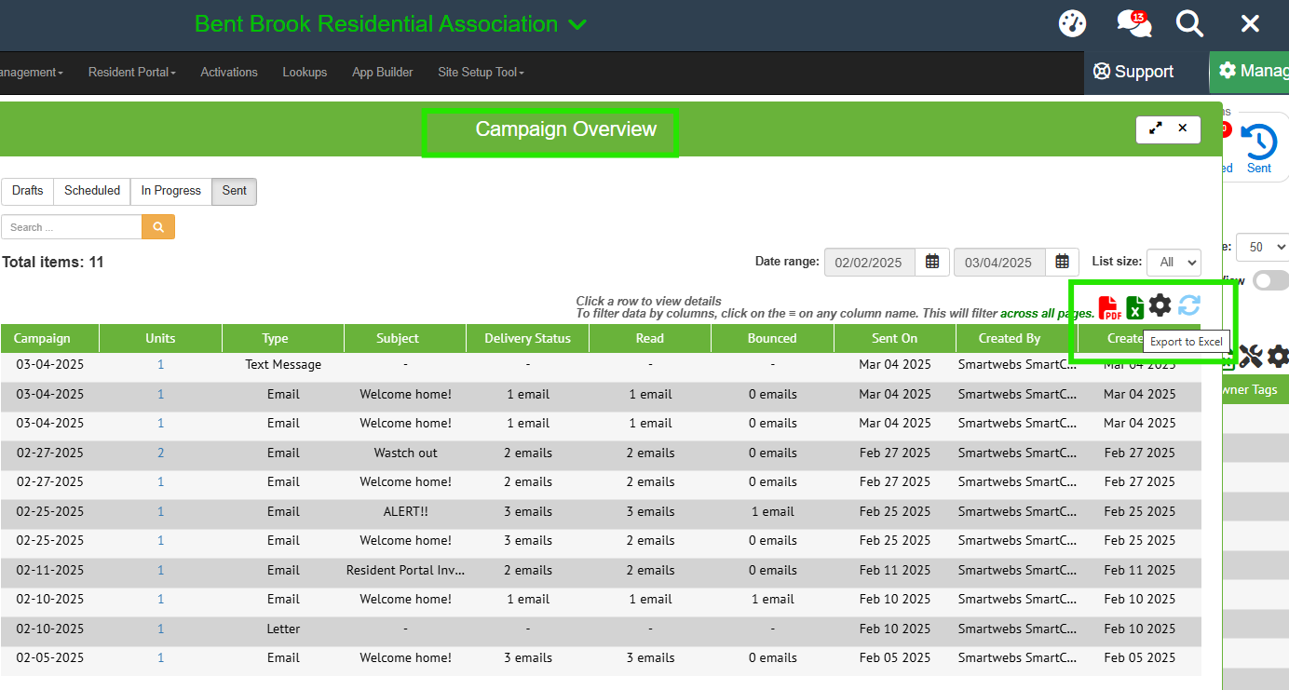Click '1 email' bounced in ALERT!! row
The height and width of the screenshot is (690, 1289).
[x=772, y=511]
